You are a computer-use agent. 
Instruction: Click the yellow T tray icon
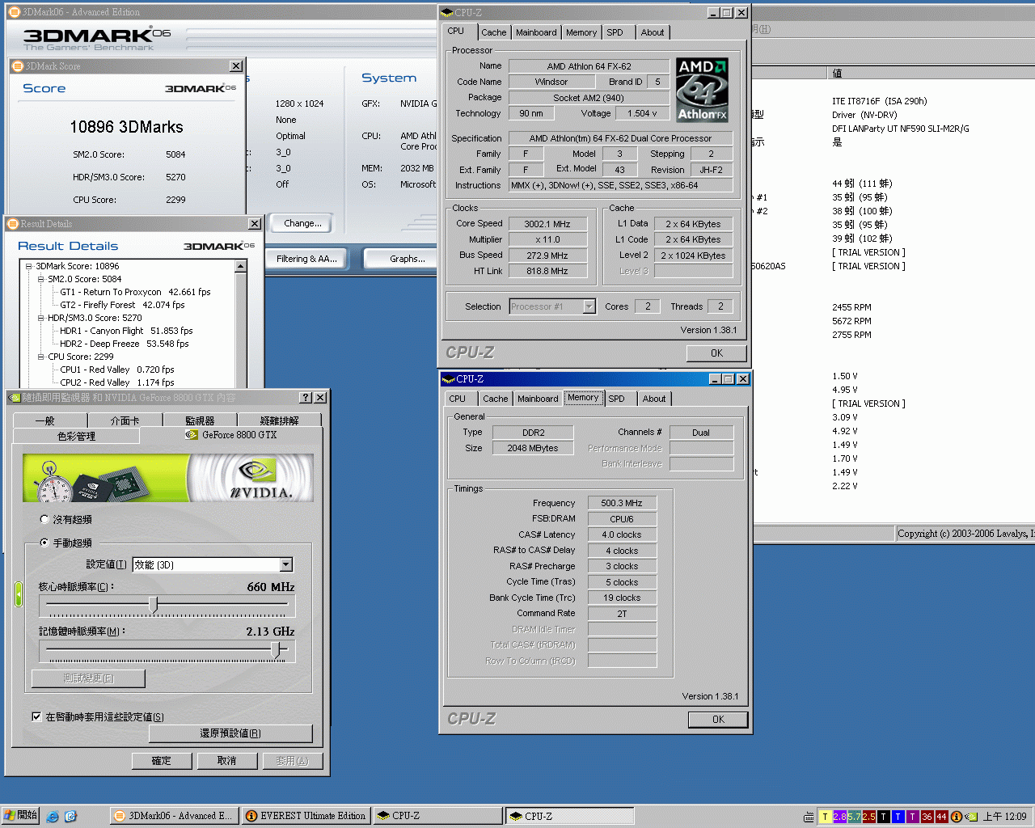pos(825,817)
